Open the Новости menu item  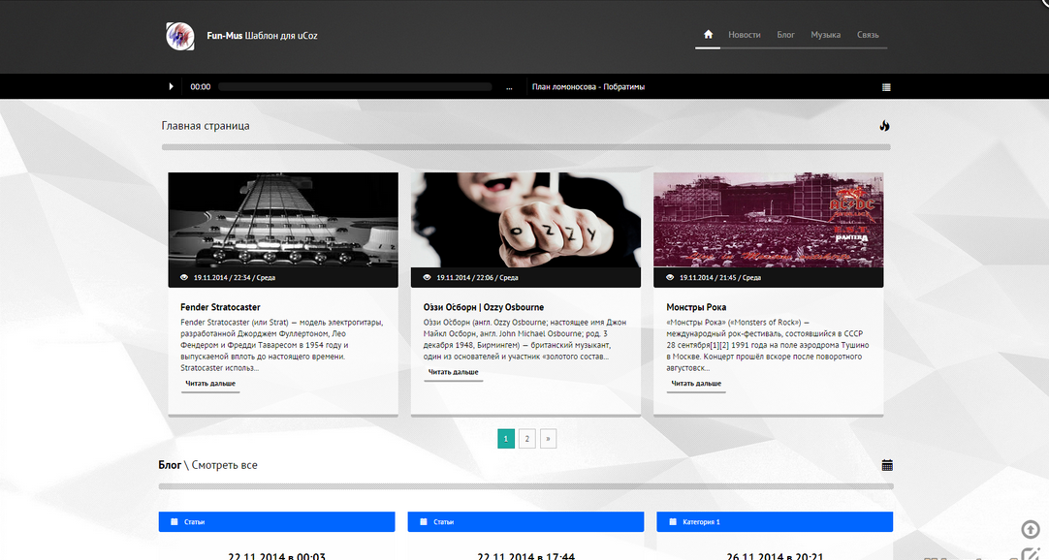pos(744,35)
